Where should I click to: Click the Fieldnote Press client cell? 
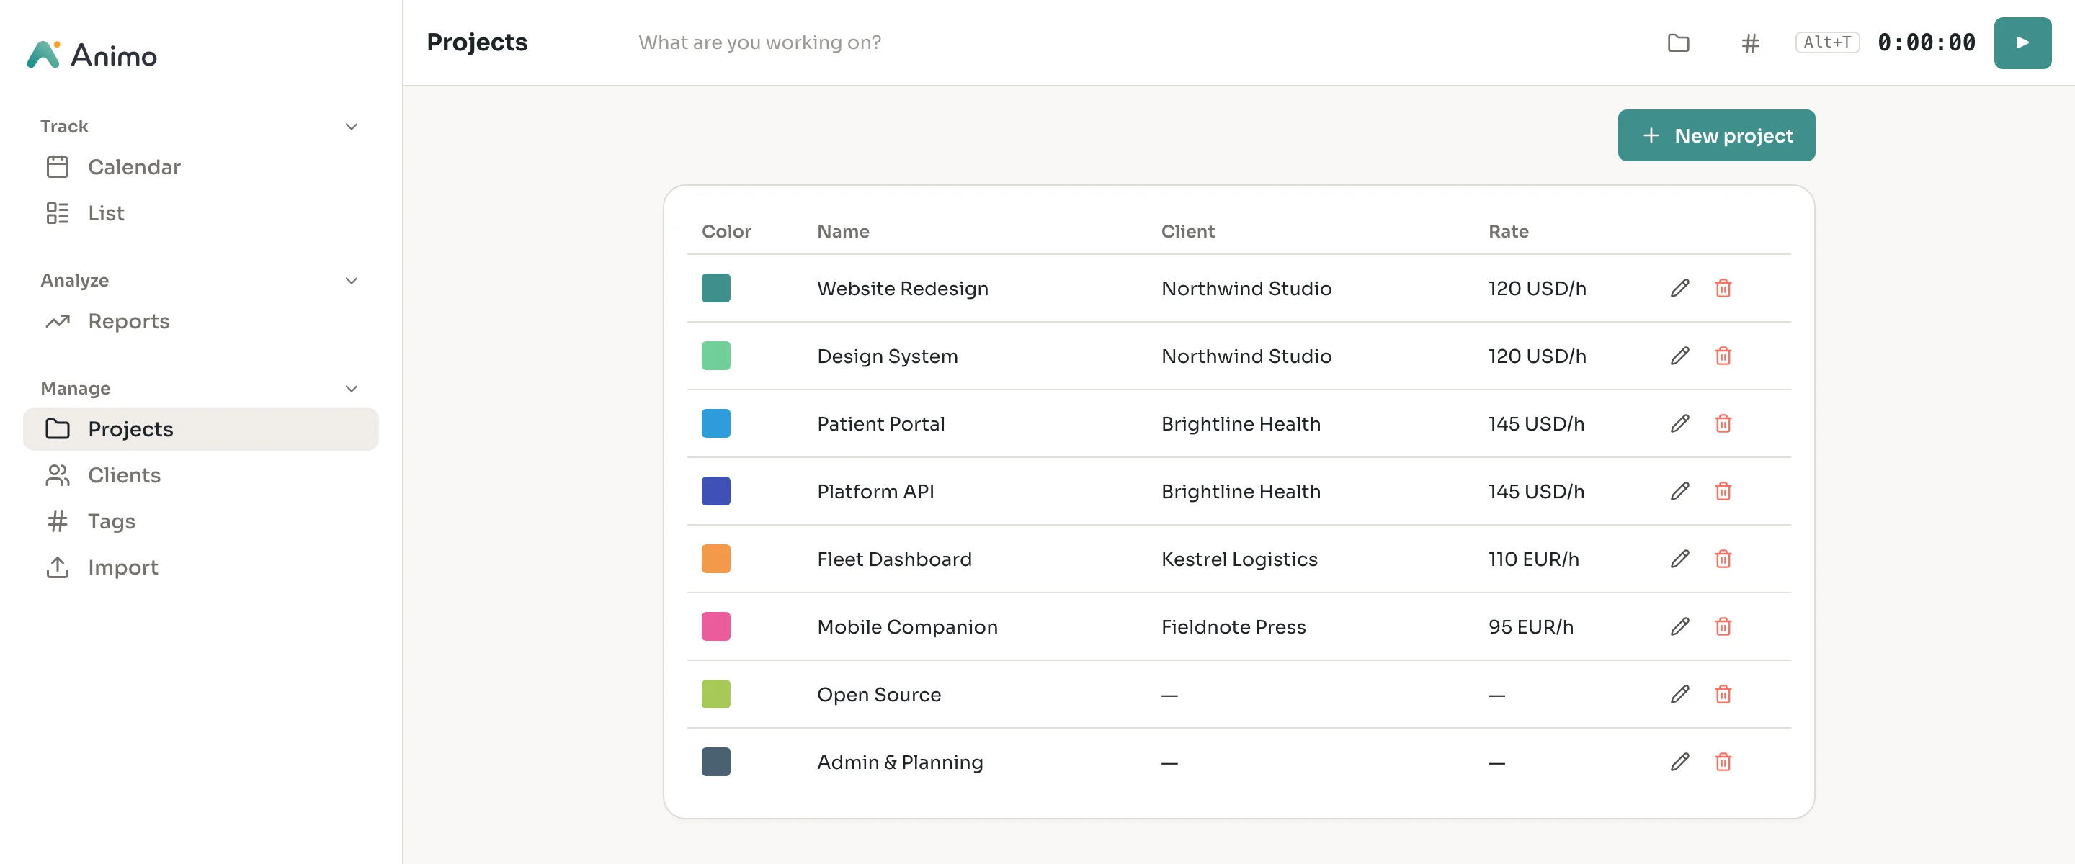tap(1233, 626)
